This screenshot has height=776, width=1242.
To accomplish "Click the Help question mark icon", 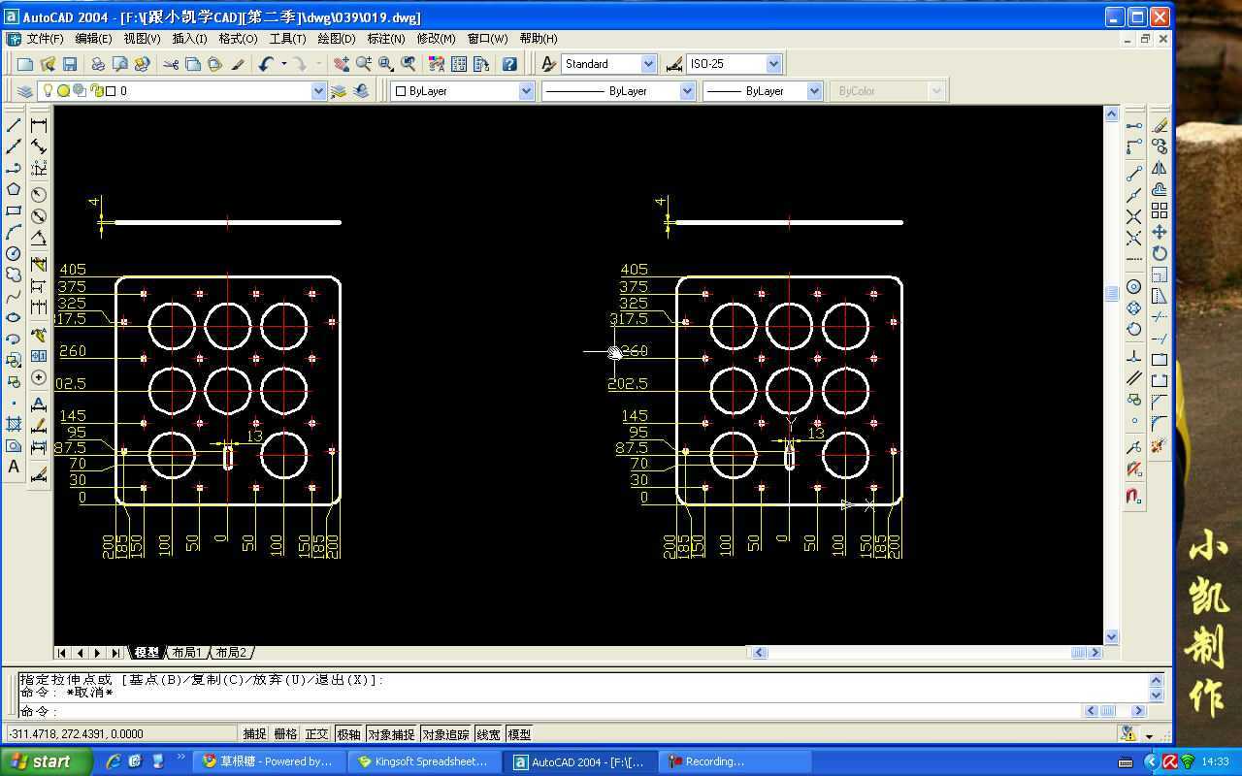I will pos(509,64).
